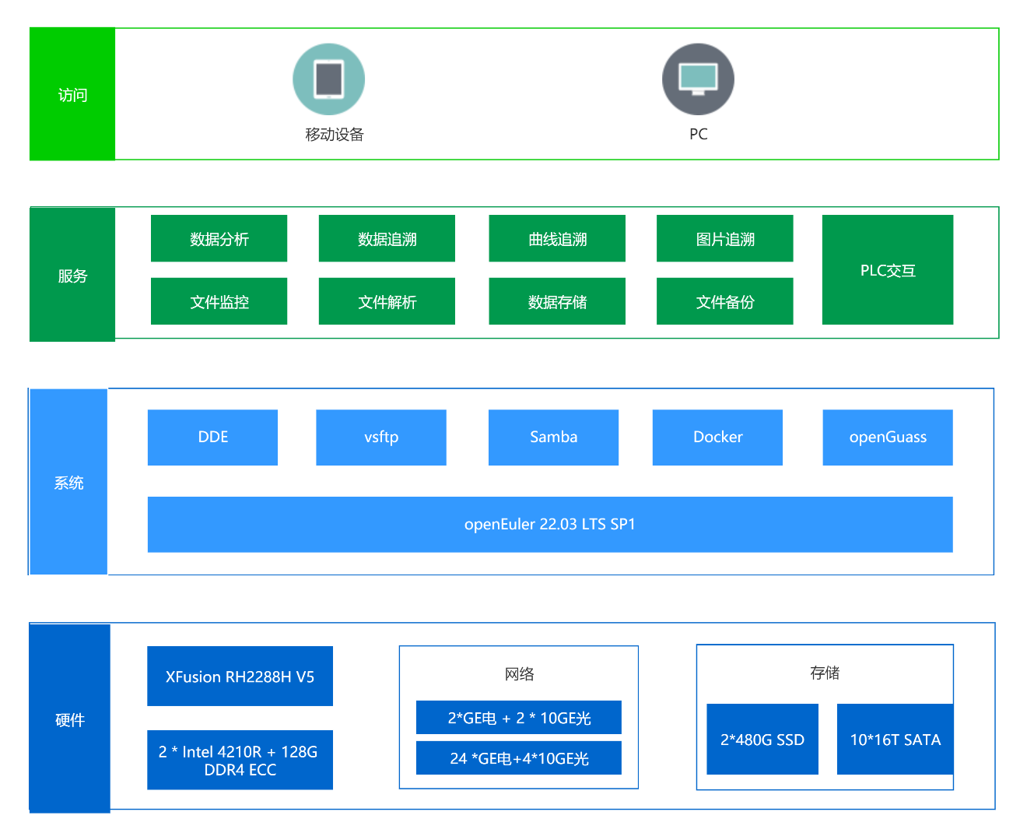Image resolution: width=1027 pixels, height=840 pixels.
Task: Click the green 访问 layer label
Action: coord(72,94)
